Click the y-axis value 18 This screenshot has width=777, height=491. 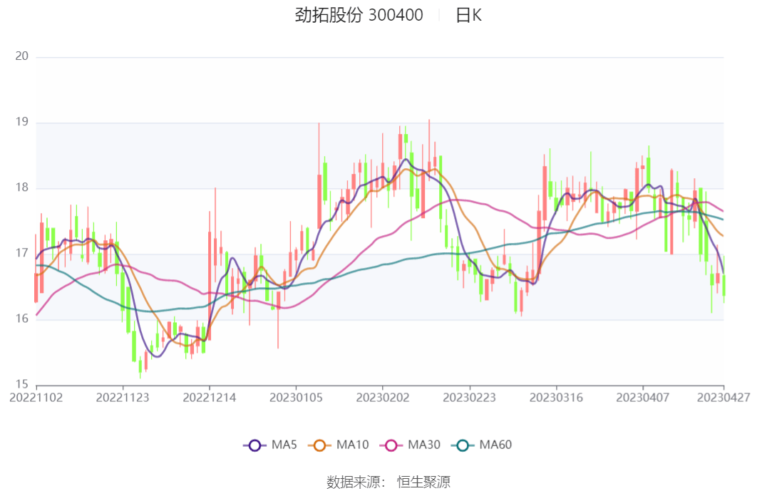click(x=22, y=187)
